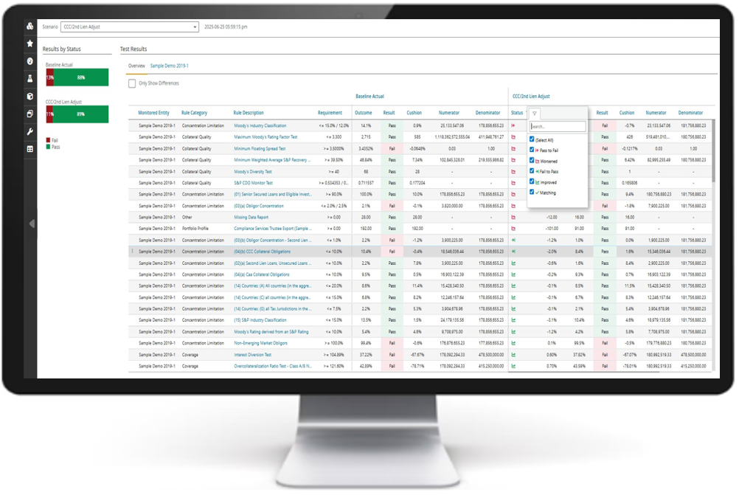Open the flask test icon in sidebar
Viewport: 739px width, 495px height.
tap(30, 78)
